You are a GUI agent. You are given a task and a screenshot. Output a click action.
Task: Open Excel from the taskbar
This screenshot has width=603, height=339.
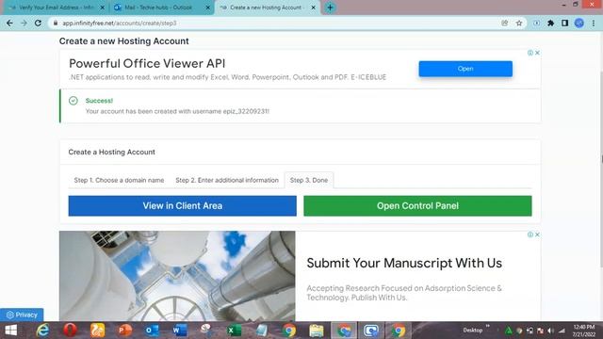click(x=234, y=331)
